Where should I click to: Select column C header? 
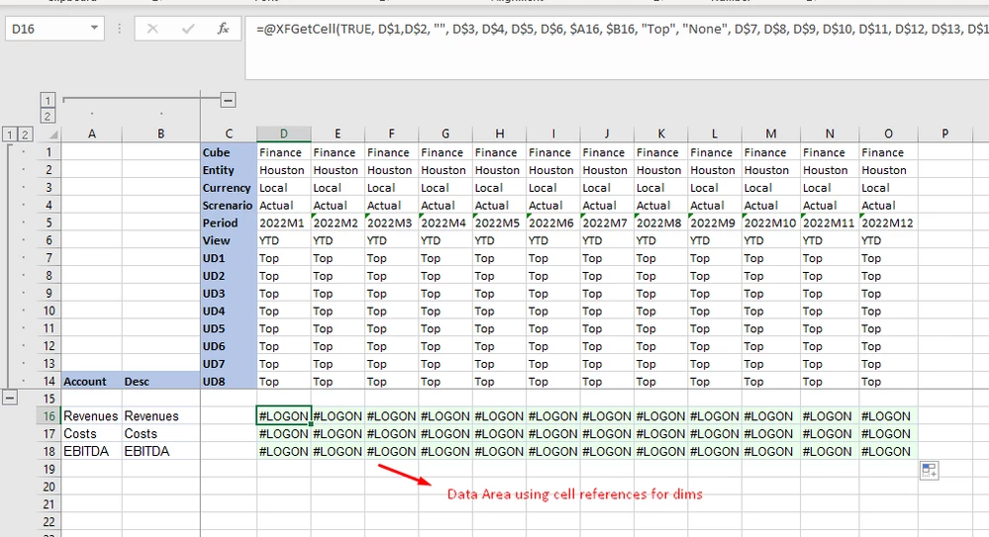pyautogui.click(x=229, y=134)
